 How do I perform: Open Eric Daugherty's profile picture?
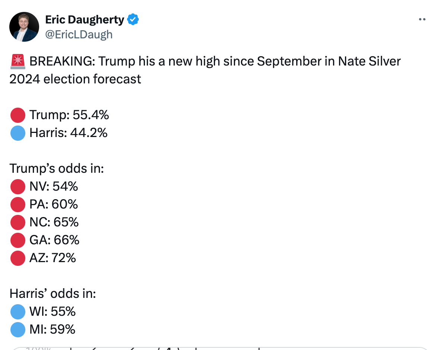pyautogui.click(x=24, y=26)
